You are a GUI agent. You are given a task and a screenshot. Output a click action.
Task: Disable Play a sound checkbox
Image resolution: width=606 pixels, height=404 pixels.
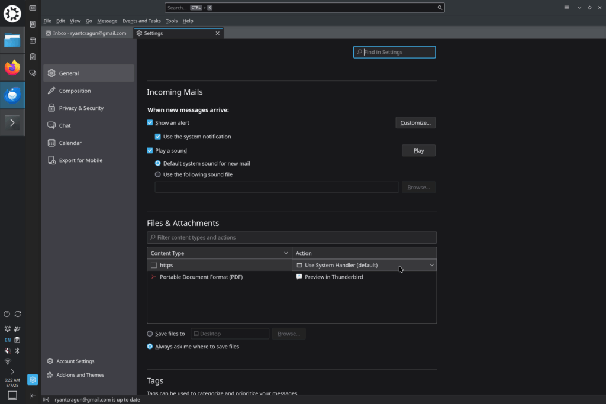pyautogui.click(x=150, y=151)
